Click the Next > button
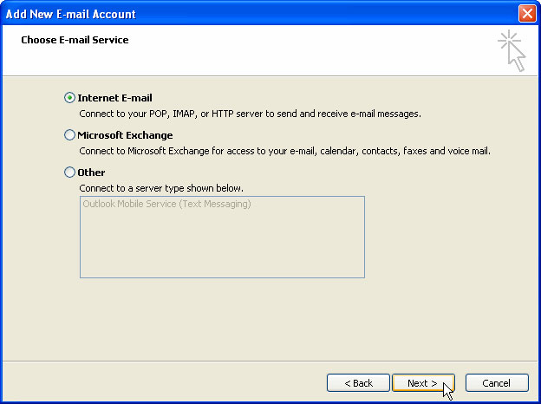This screenshot has width=541, height=404. pos(422,383)
